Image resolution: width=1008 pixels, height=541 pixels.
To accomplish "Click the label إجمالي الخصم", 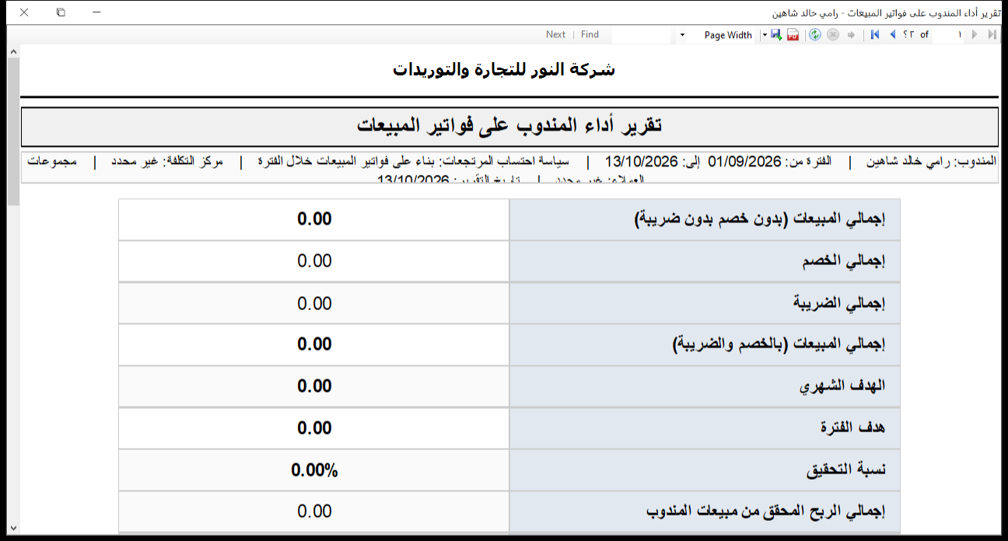I will 845,261.
